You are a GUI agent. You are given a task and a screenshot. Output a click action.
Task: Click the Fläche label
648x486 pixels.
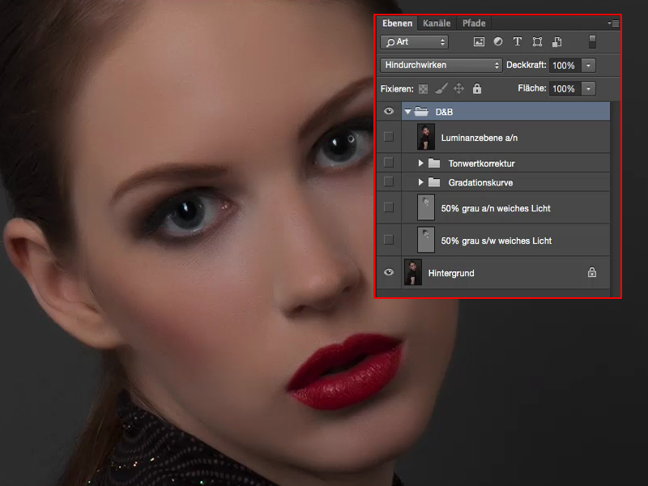tap(532, 88)
